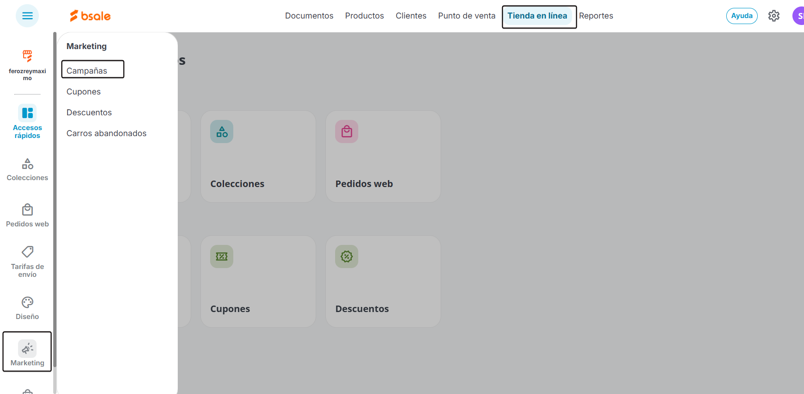Image resolution: width=804 pixels, height=394 pixels.
Task: Open Colecciones from the sidebar
Action: click(x=27, y=170)
